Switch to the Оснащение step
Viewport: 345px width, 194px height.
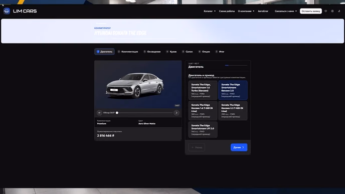coord(152,52)
